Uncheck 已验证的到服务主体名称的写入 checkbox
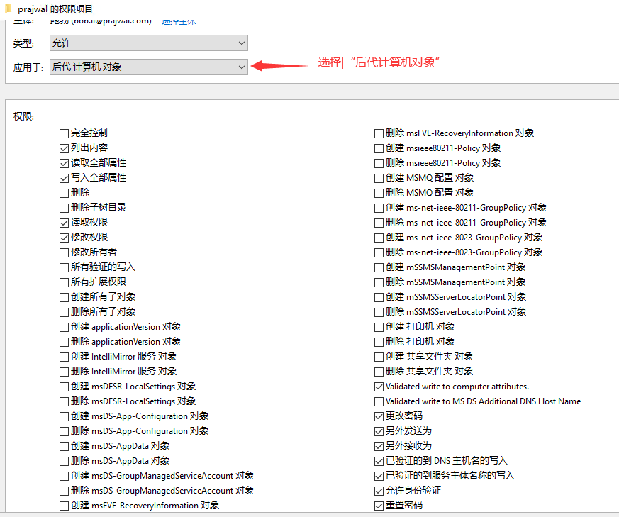The image size is (619, 517). click(379, 477)
